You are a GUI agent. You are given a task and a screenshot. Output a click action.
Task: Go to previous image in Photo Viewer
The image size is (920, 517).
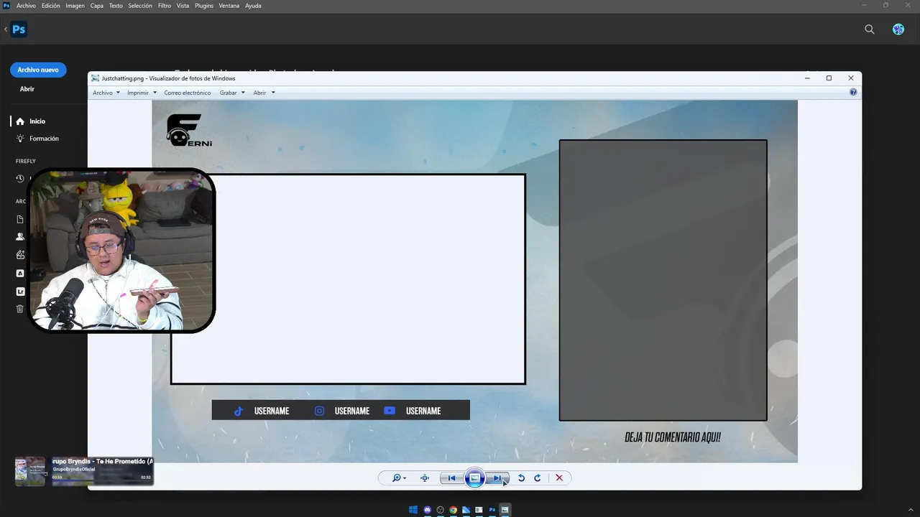[451, 478]
